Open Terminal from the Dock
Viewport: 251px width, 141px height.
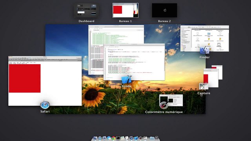[118, 138]
